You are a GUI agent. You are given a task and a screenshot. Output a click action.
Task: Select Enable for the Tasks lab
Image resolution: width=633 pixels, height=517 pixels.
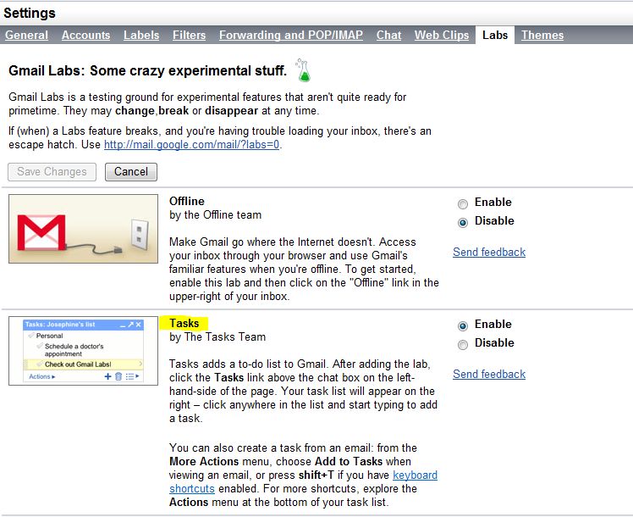point(463,325)
